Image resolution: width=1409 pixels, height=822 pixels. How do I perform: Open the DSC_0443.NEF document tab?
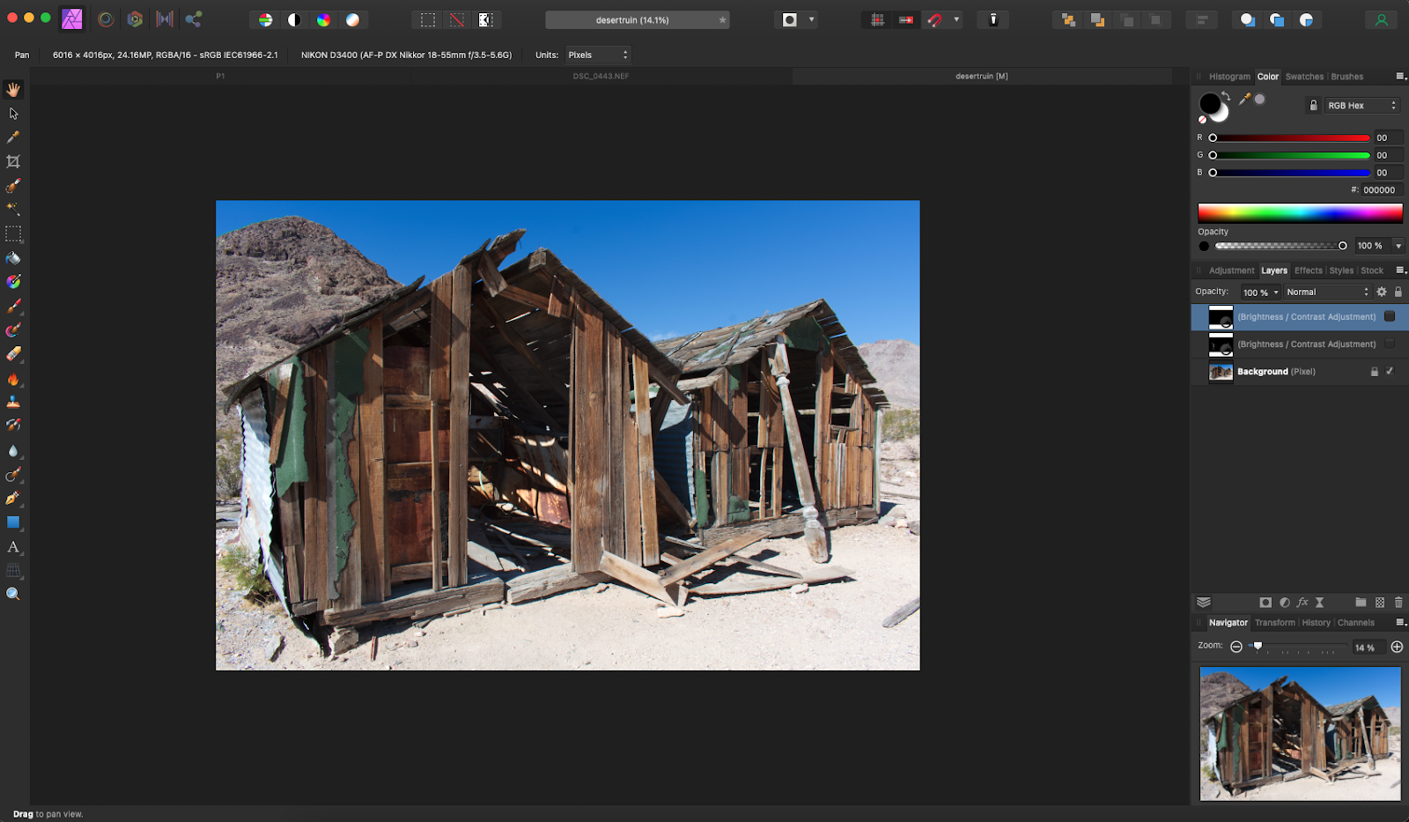[601, 77]
